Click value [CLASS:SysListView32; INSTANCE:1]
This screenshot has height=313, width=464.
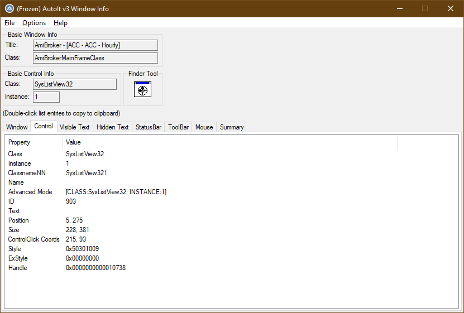click(116, 192)
